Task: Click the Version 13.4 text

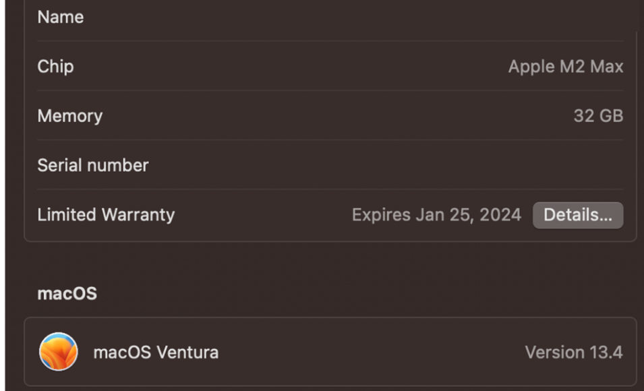Action: (x=573, y=352)
